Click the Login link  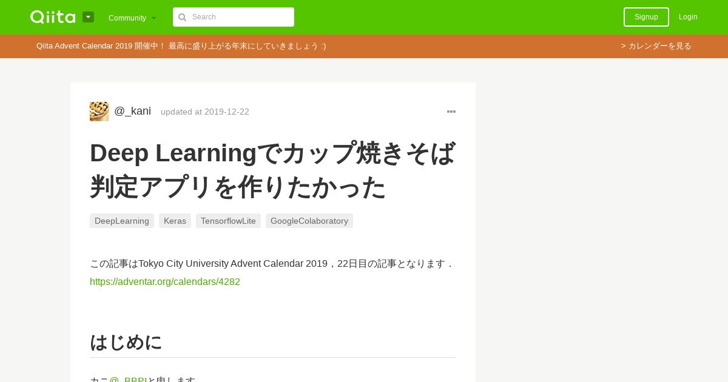[x=688, y=17]
